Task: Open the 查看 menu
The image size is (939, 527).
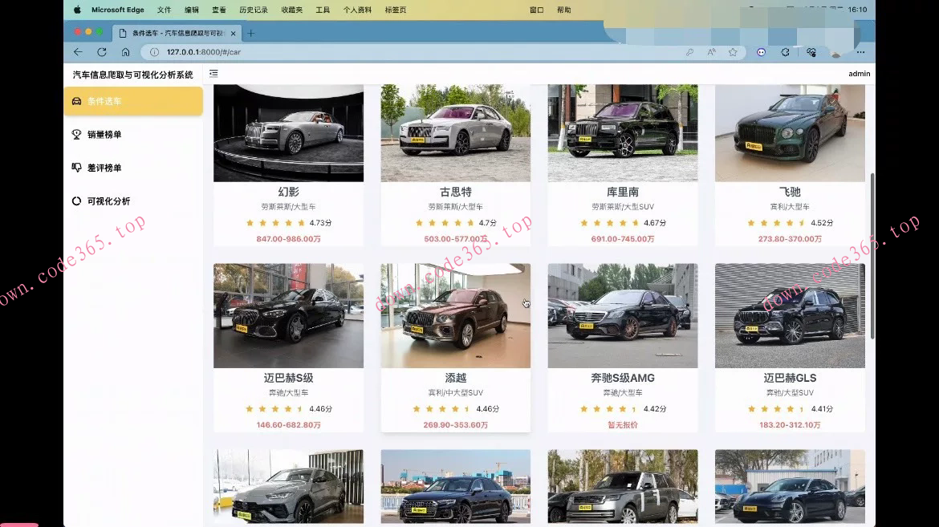Action: click(219, 10)
